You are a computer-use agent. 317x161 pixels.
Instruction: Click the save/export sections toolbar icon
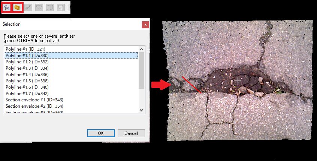pos(61,7)
